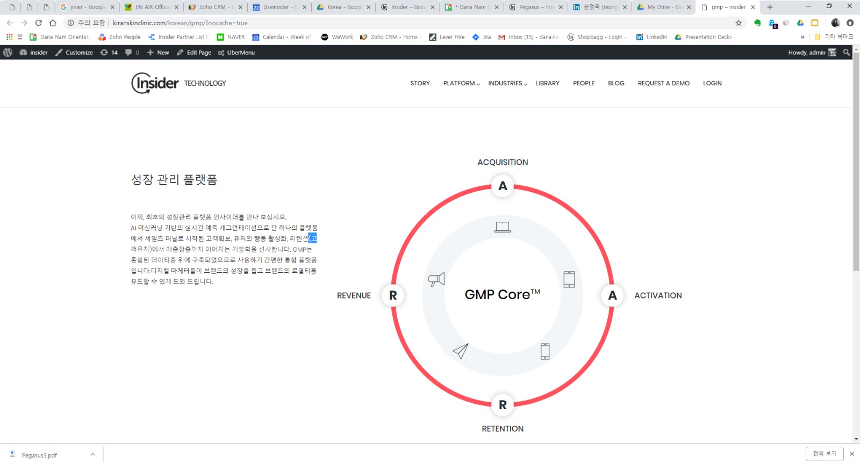Viewport: 860px width, 465px height.
Task: Open the admin bar search magnifier
Action: [x=847, y=53]
